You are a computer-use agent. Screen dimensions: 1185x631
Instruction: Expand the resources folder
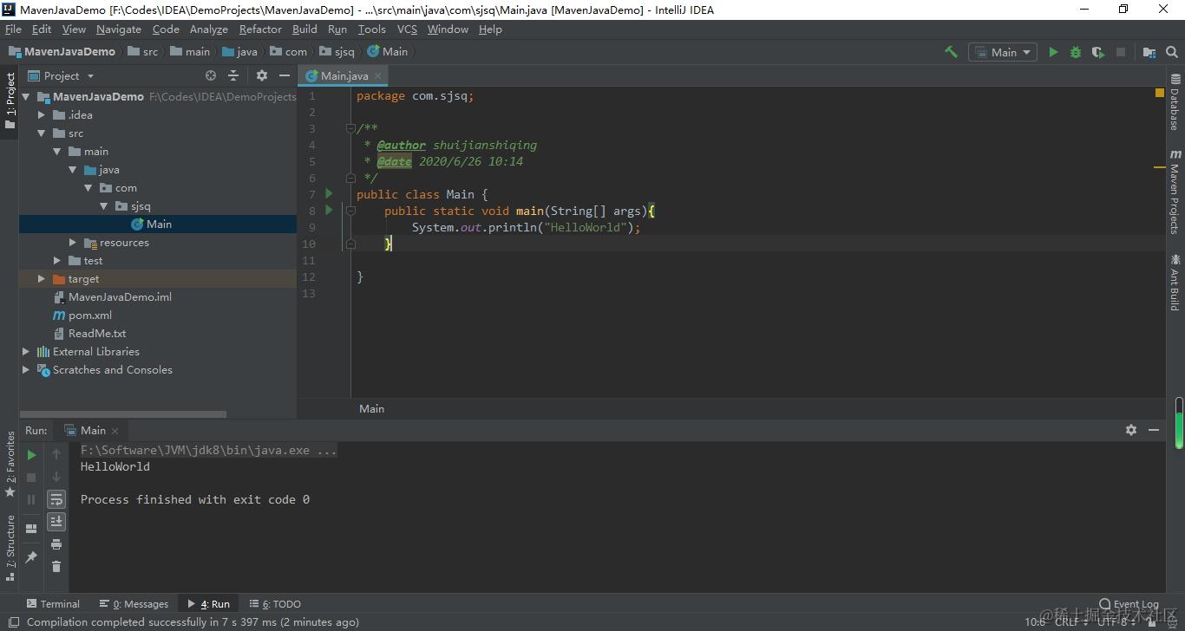coord(73,243)
